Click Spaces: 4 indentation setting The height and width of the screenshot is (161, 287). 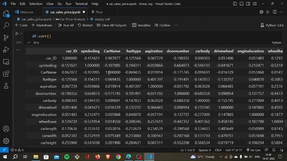click(x=204, y=150)
